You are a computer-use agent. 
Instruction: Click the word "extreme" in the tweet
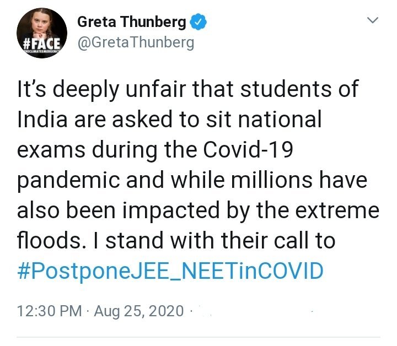(x=337, y=210)
